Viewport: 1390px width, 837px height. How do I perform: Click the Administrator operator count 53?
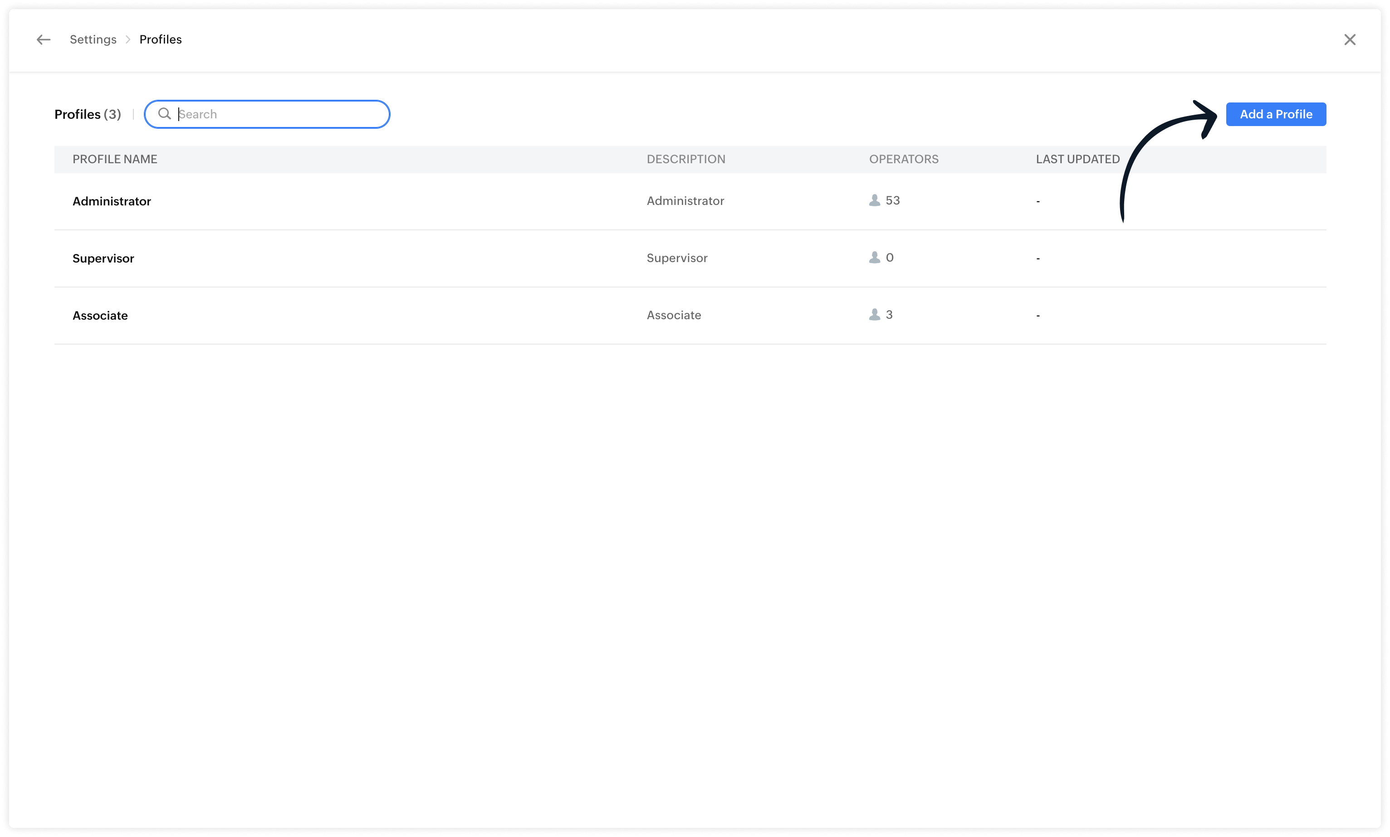(x=892, y=201)
